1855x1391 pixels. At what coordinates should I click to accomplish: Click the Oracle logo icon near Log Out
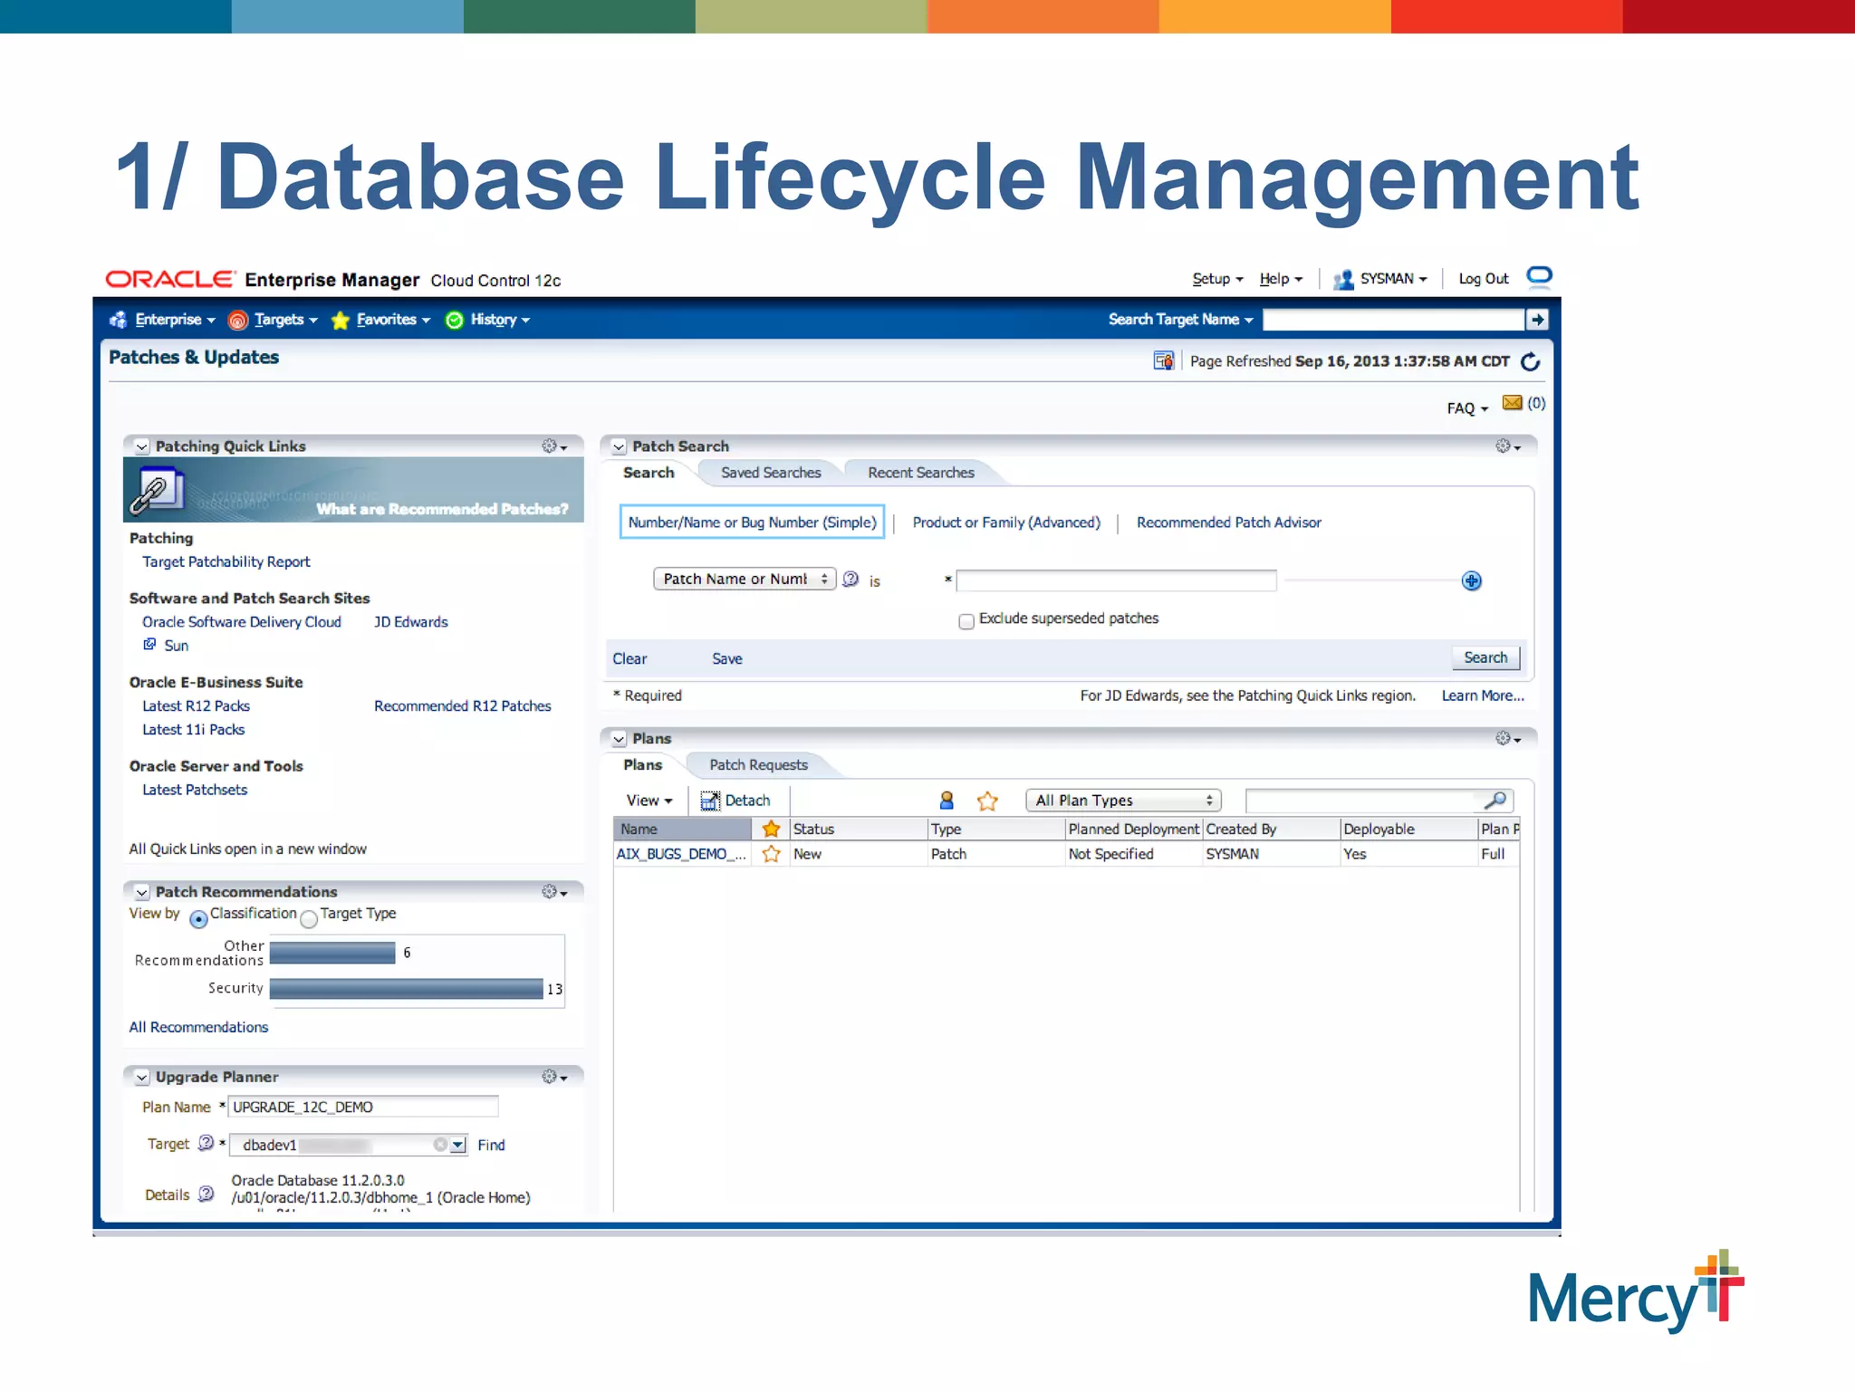(1539, 276)
